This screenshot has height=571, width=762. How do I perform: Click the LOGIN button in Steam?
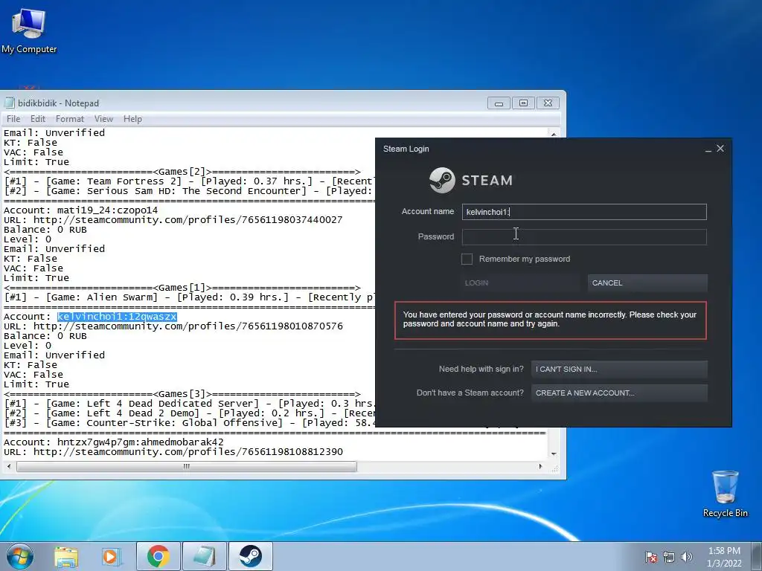coord(520,283)
